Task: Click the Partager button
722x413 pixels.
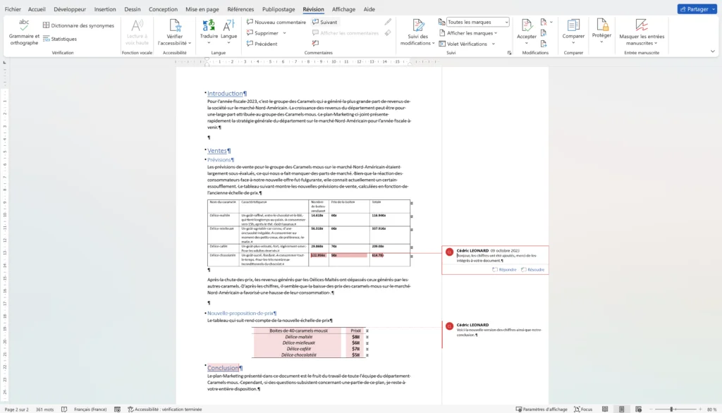Action: pos(697,8)
